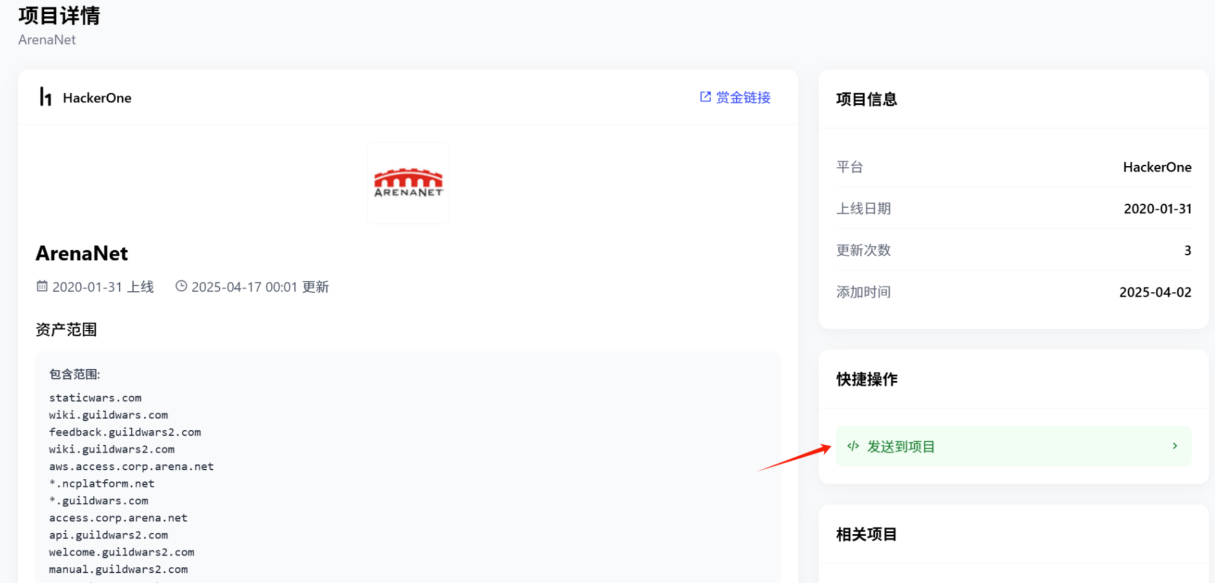Click the 相关项目 panel heading

866,535
